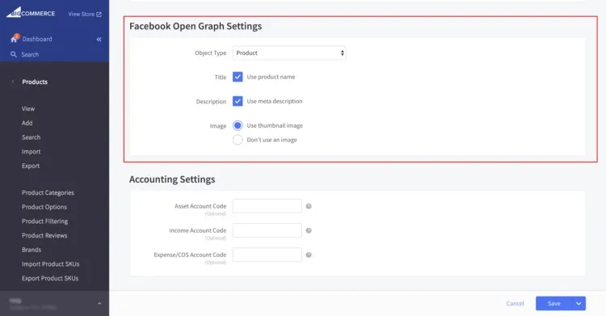Go to Dashboard

(37, 39)
